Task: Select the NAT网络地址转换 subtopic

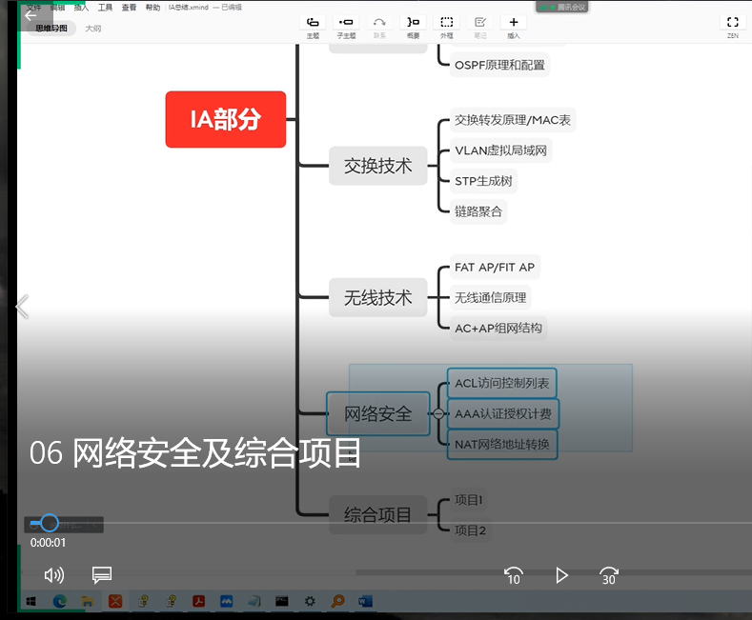Action: [x=502, y=444]
